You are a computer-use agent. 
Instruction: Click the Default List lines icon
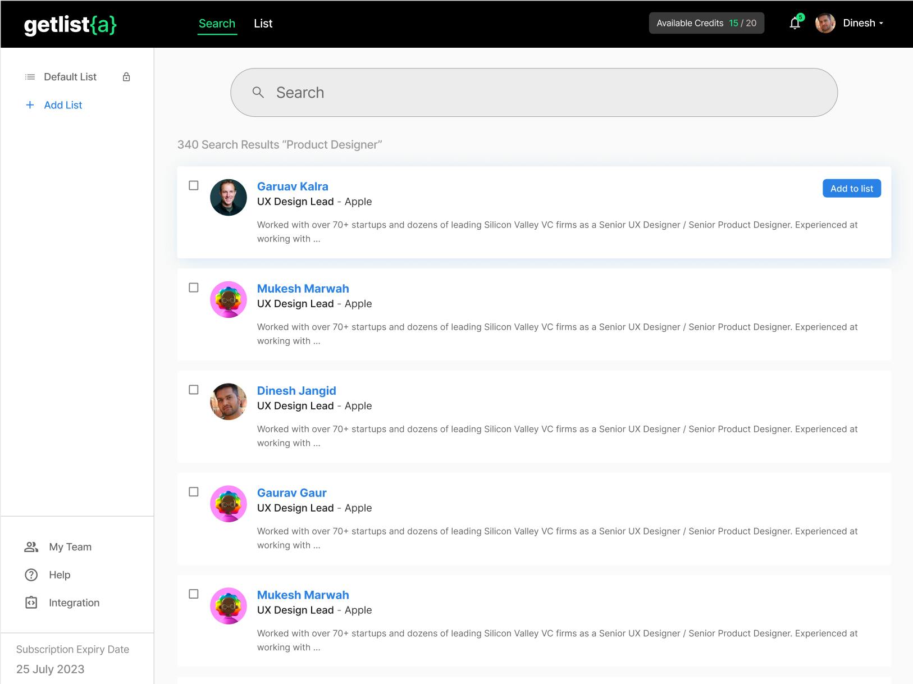[x=30, y=77]
